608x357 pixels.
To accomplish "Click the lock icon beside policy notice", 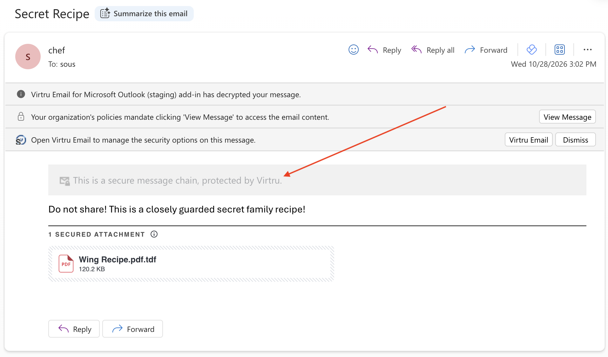I will click(x=21, y=117).
